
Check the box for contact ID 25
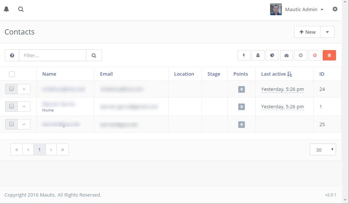click(x=11, y=124)
